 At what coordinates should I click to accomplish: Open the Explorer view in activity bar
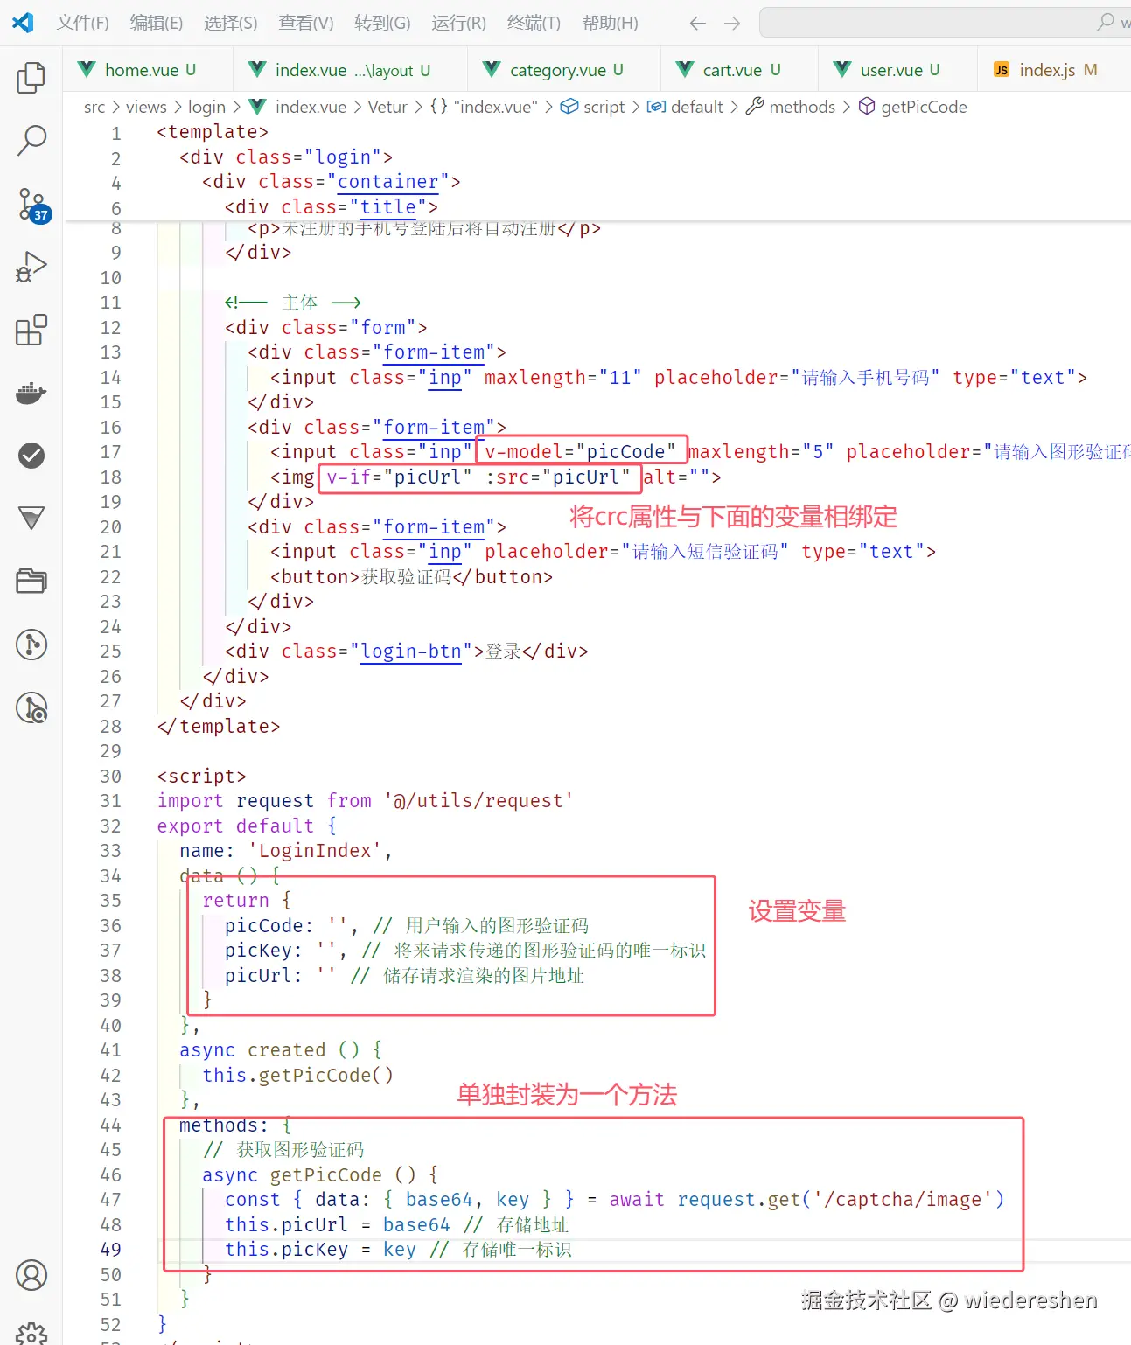pos(31,78)
